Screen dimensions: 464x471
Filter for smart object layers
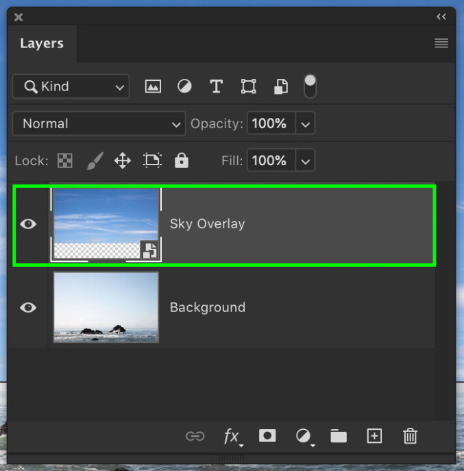[280, 86]
